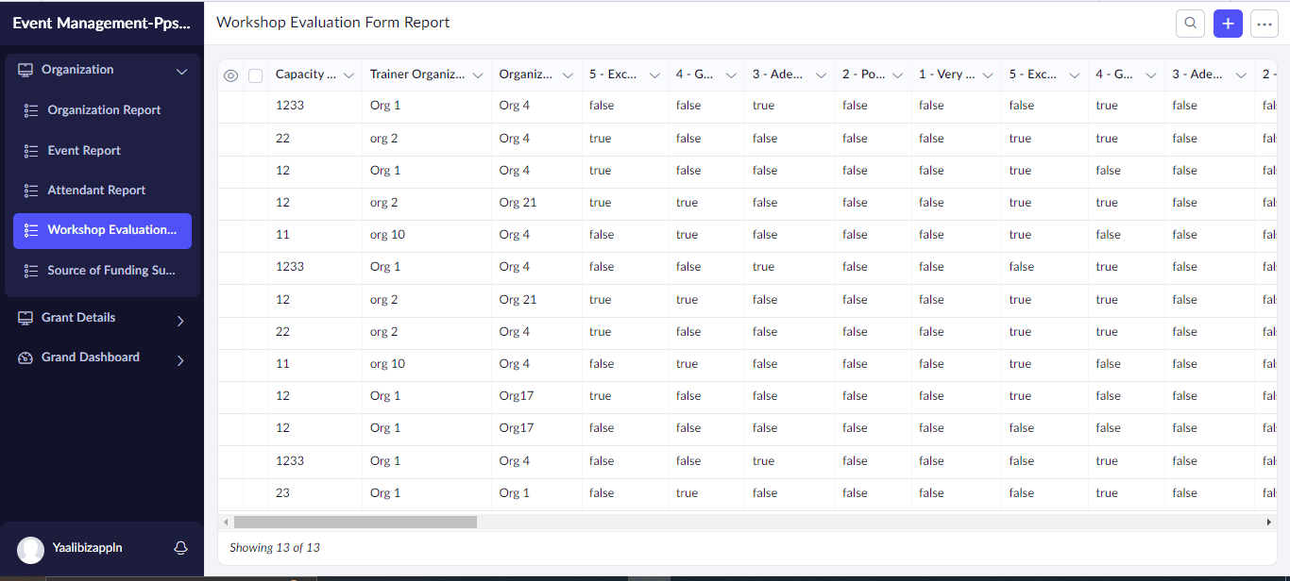Viewport: 1290px width, 581px height.
Task: Expand the Grand Dashboard section
Action: click(x=180, y=359)
